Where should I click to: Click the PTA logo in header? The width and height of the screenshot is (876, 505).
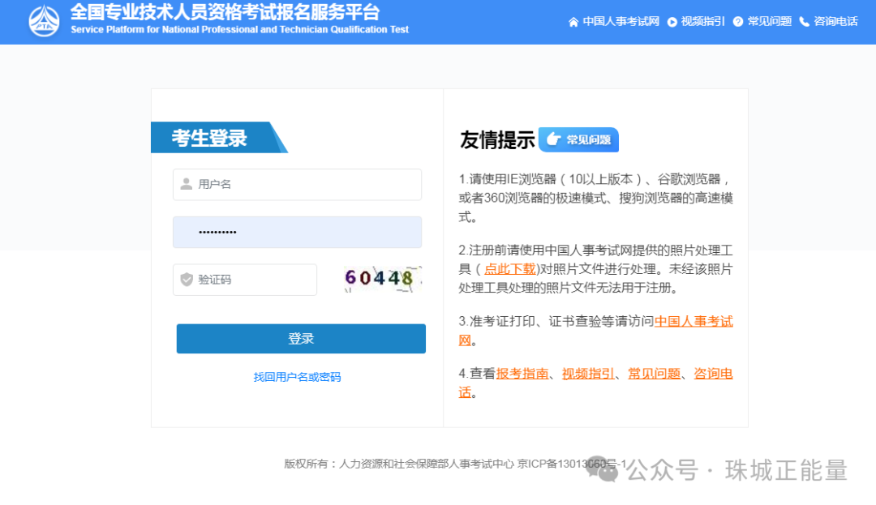click(44, 21)
